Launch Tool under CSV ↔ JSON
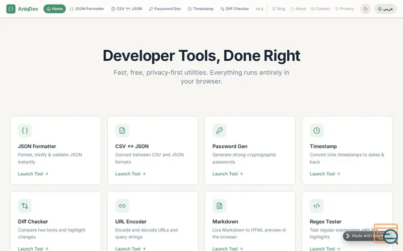403x251 pixels. pos(130,174)
